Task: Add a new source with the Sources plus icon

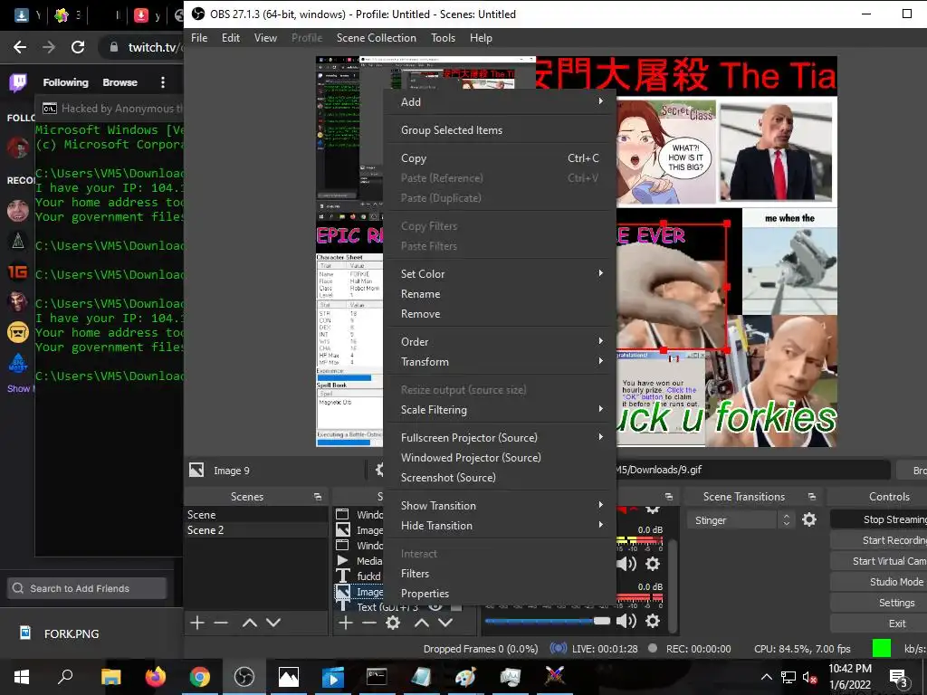Action: pyautogui.click(x=346, y=623)
